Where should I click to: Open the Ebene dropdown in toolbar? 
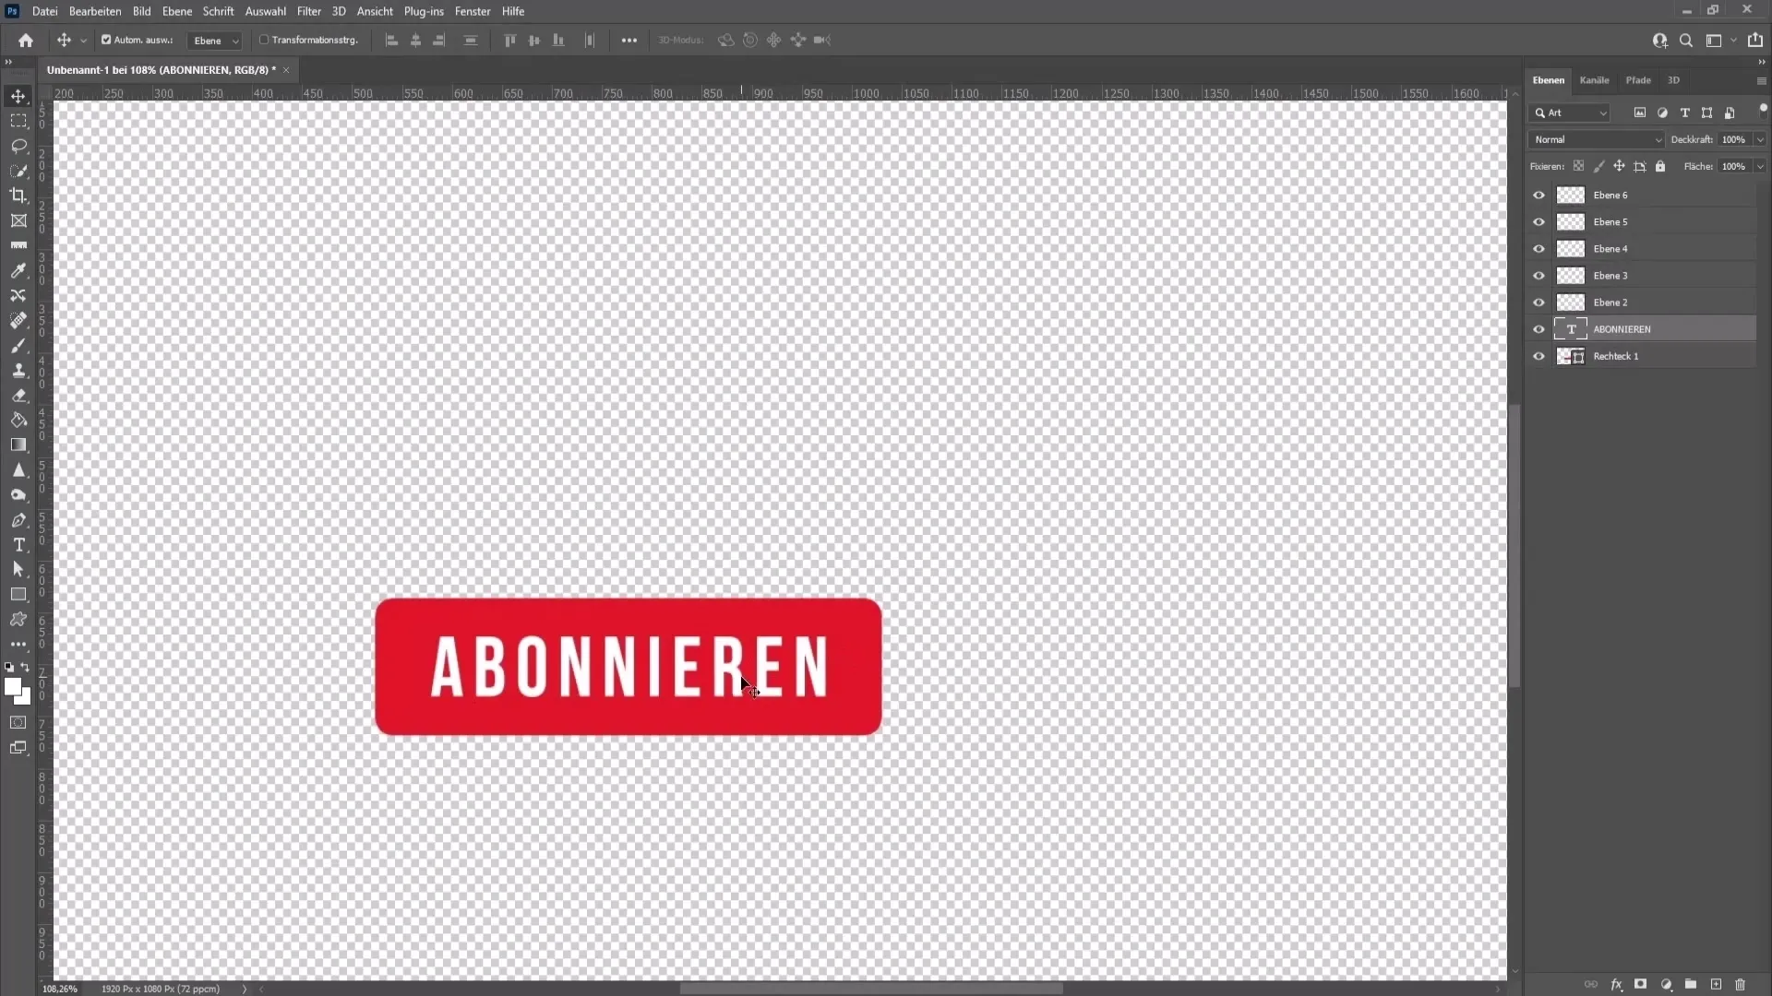(215, 41)
